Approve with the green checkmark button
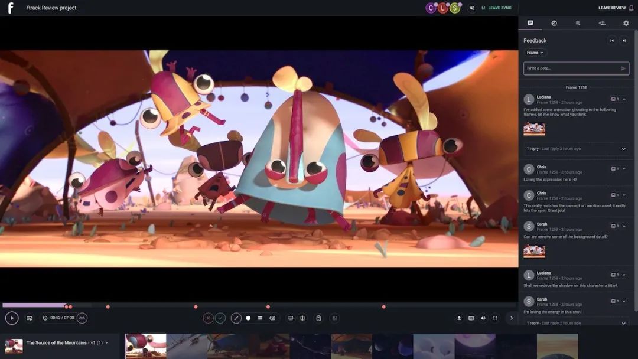 (x=220, y=318)
